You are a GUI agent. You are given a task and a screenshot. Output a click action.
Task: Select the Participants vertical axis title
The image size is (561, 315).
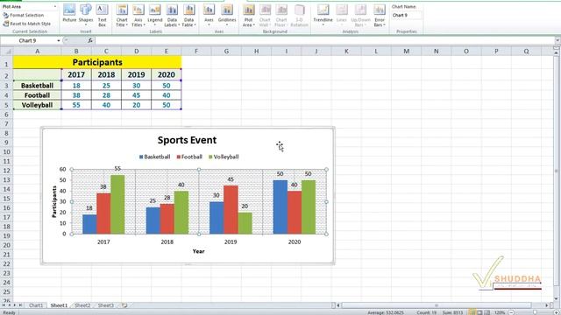click(x=54, y=201)
